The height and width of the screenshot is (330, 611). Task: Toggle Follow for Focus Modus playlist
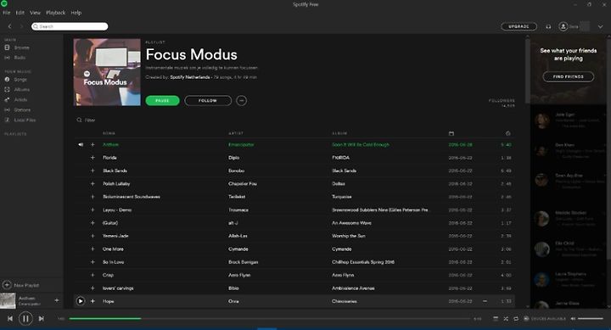pos(208,100)
